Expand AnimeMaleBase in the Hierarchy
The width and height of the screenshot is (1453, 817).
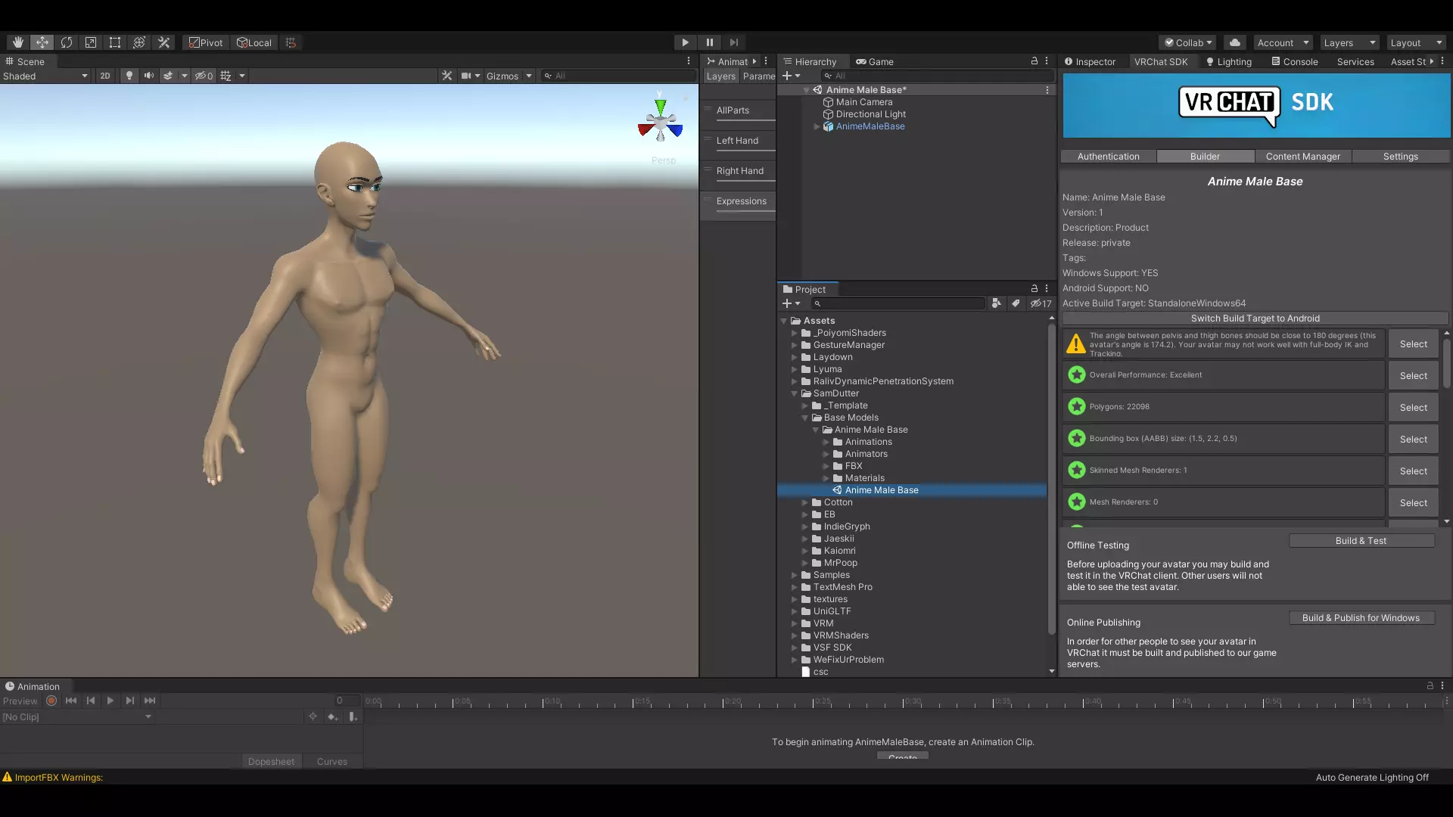[x=817, y=126]
